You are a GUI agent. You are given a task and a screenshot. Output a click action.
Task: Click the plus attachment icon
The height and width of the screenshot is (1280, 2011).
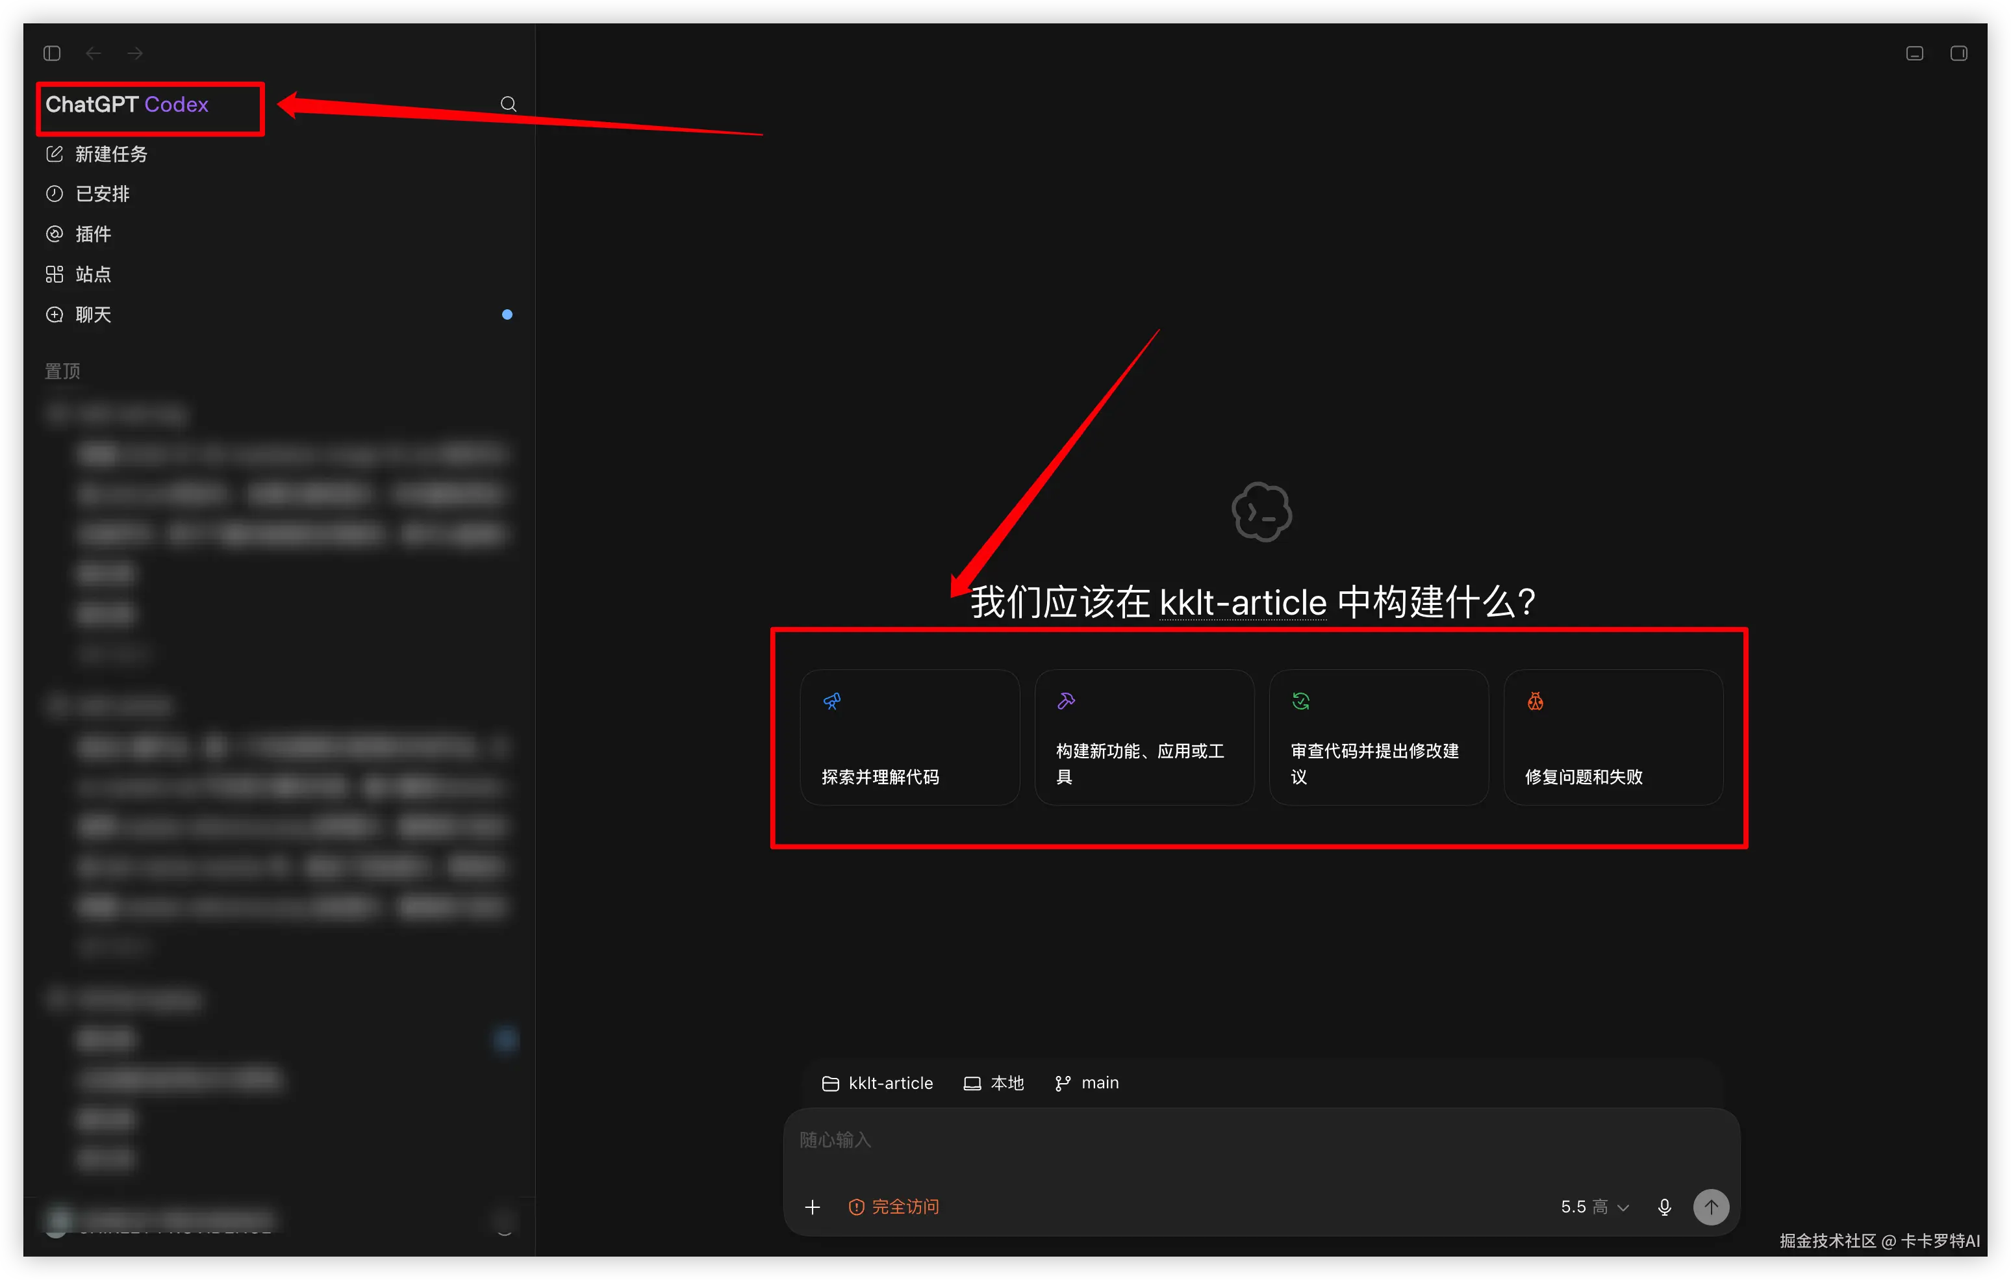tap(813, 1207)
